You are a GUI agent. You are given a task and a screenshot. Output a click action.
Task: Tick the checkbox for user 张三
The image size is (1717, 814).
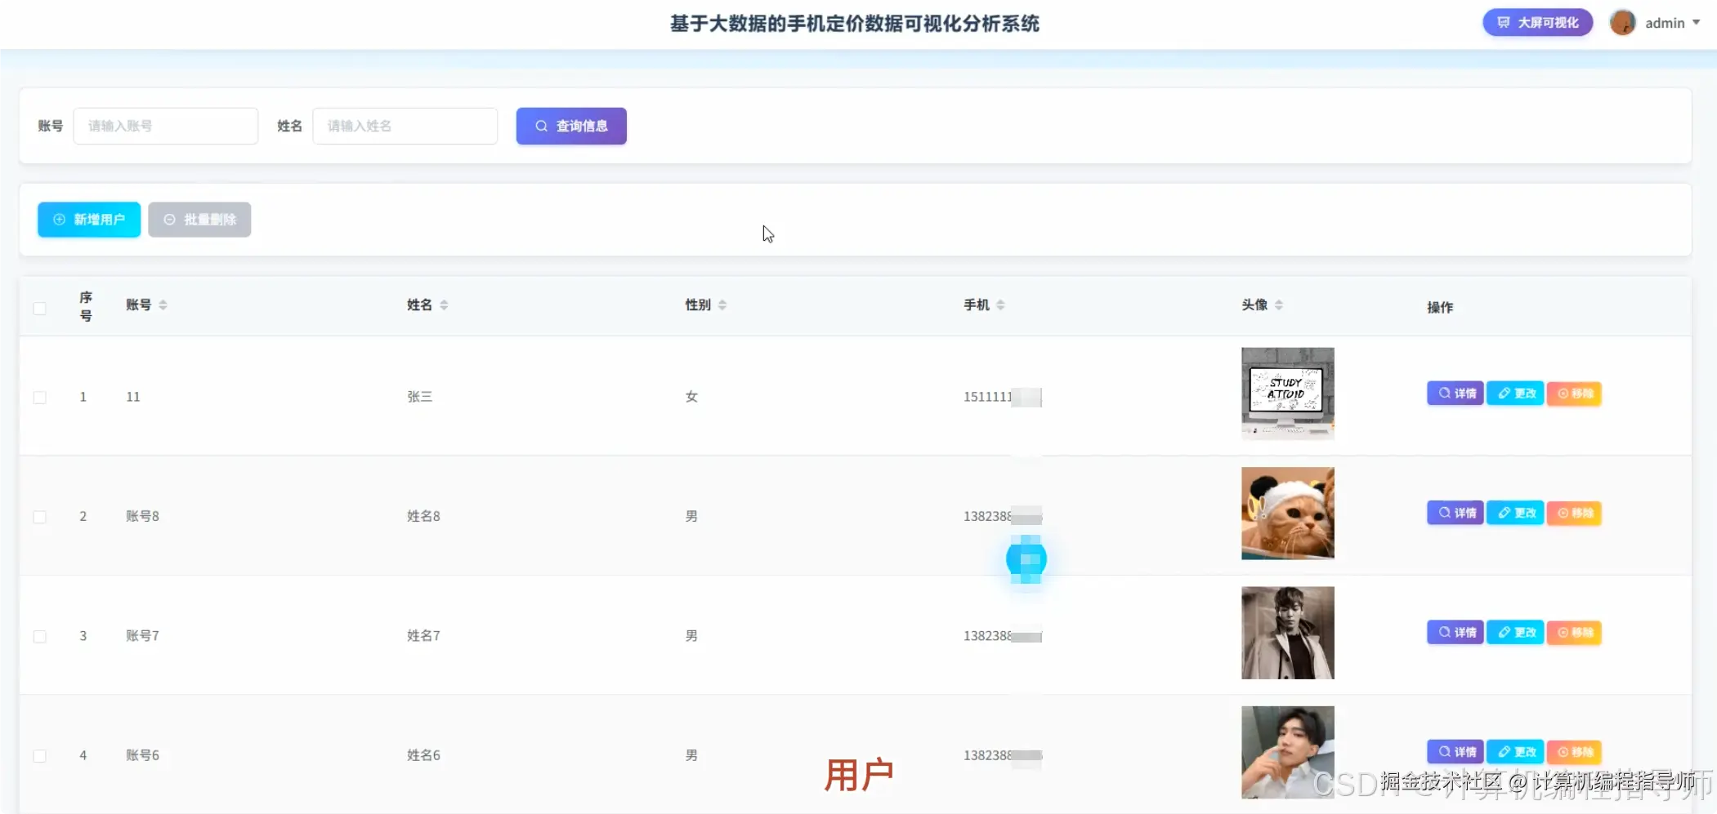[40, 397]
